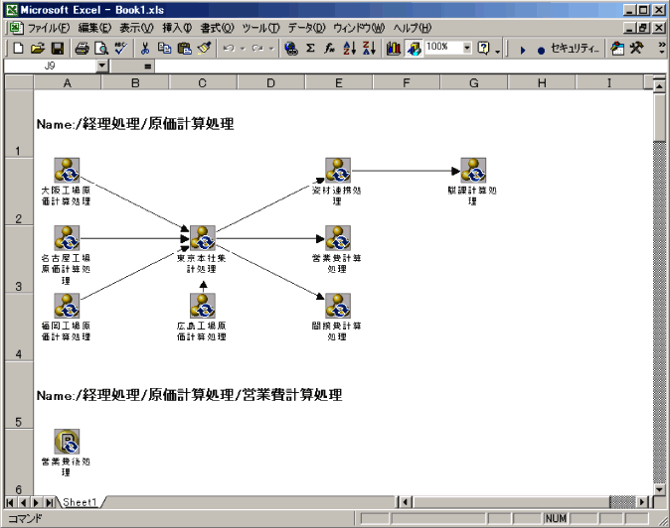Click the Design Mode toolbar icon
Screen dimensions: 670x528
tap(617, 49)
